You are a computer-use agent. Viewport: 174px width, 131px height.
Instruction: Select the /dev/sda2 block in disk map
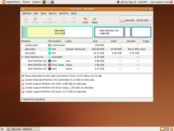(60, 32)
